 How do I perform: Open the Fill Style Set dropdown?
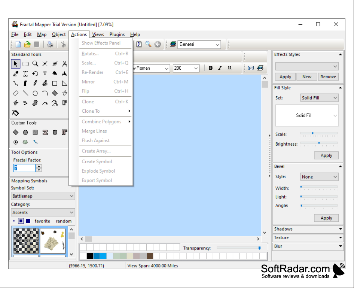pos(319,98)
